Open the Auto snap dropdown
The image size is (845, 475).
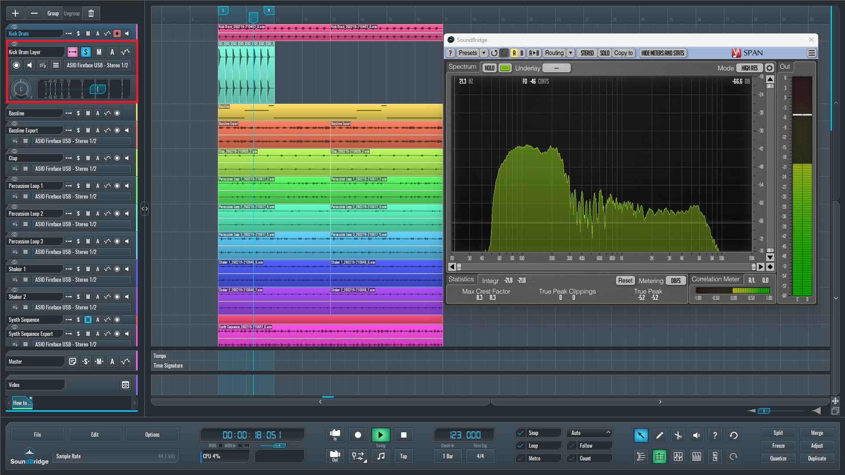(x=590, y=433)
